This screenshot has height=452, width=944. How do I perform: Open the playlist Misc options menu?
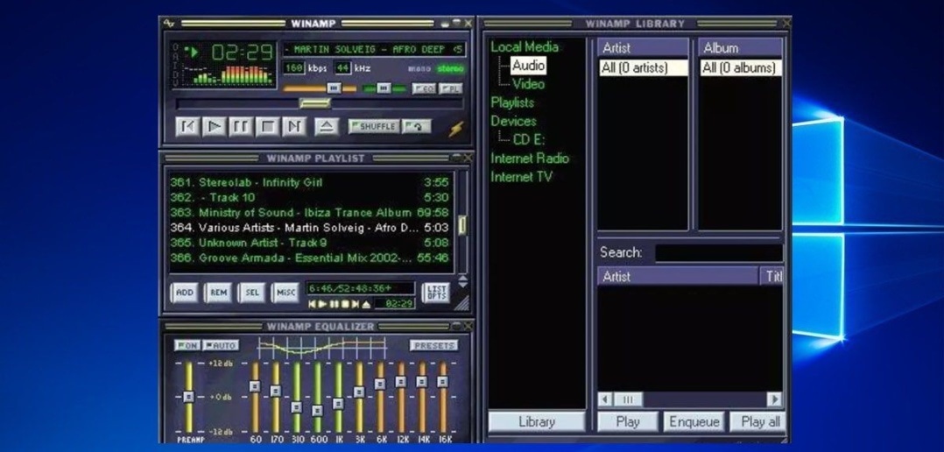coord(285,293)
